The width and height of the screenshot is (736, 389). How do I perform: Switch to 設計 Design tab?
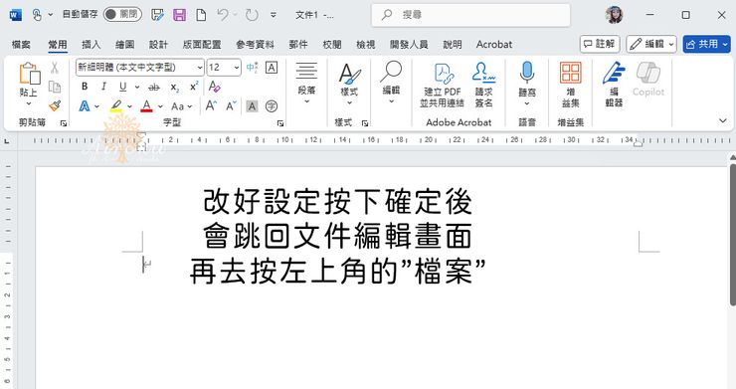159,45
